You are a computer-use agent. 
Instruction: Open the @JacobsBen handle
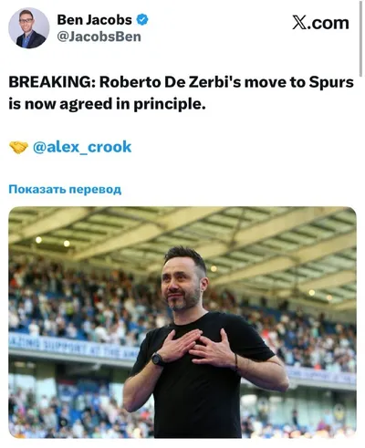(99, 36)
